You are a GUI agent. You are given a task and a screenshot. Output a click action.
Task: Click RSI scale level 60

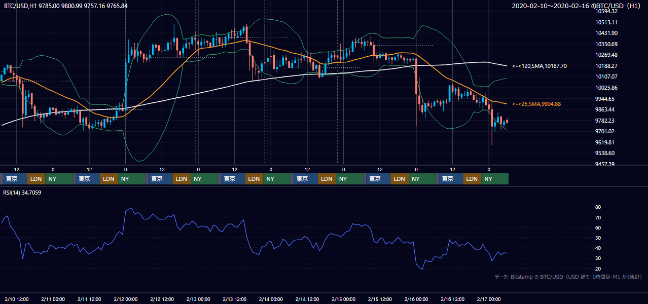tap(598, 227)
